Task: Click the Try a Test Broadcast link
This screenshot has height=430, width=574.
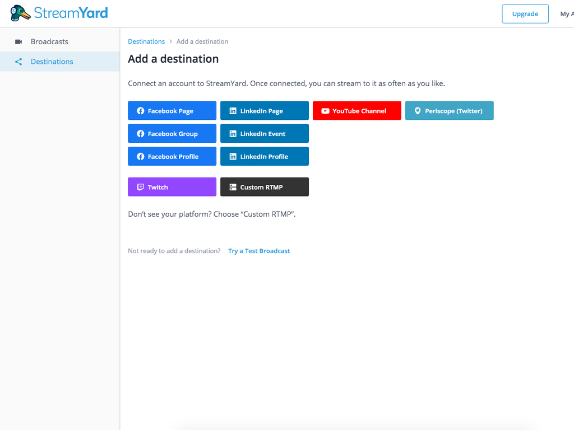Action: pyautogui.click(x=259, y=251)
